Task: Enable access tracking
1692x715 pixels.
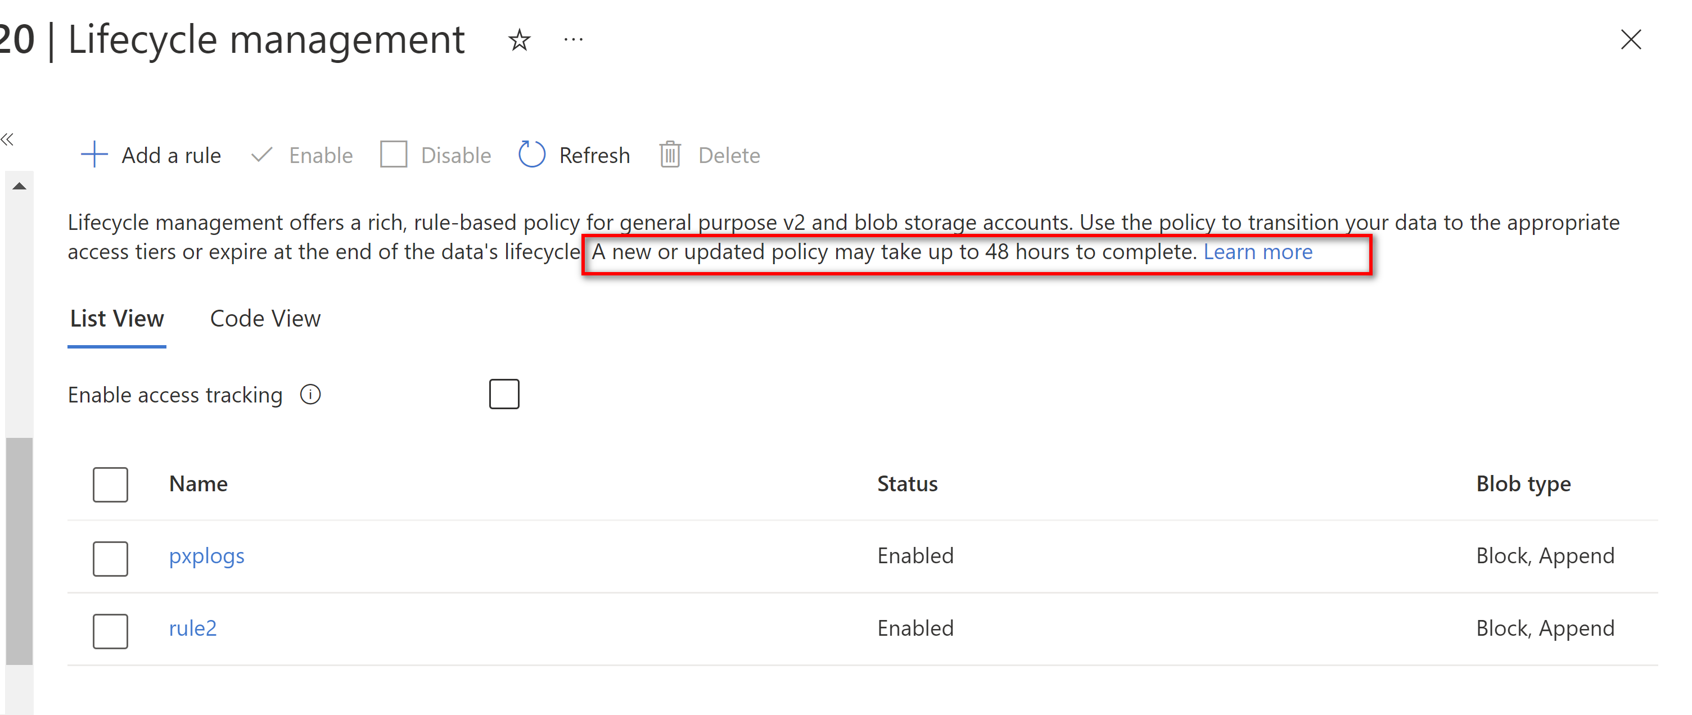Action: (x=504, y=393)
